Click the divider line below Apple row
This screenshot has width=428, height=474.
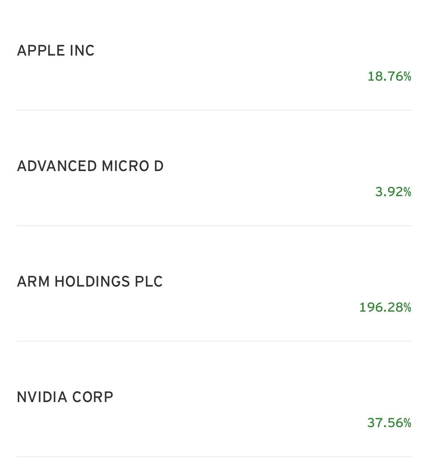[214, 110]
